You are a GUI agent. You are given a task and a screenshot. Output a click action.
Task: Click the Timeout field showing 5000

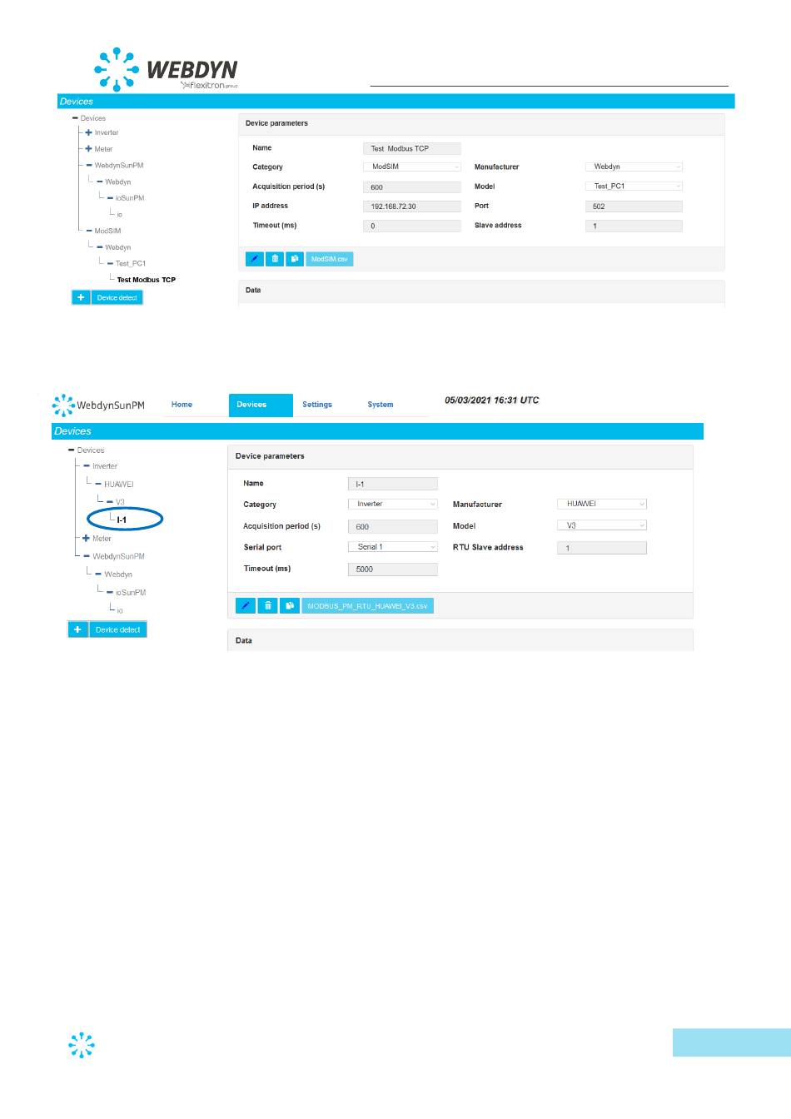pos(392,569)
